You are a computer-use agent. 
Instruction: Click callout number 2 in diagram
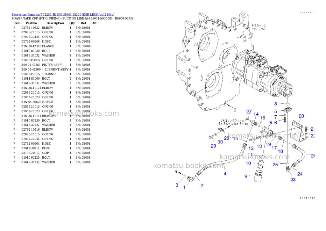pyautogui.click(x=202, y=185)
